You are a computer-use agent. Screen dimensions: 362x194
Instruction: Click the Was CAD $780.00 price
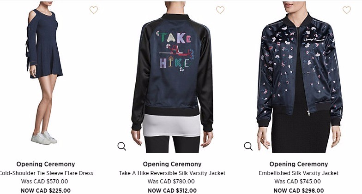[171, 182]
